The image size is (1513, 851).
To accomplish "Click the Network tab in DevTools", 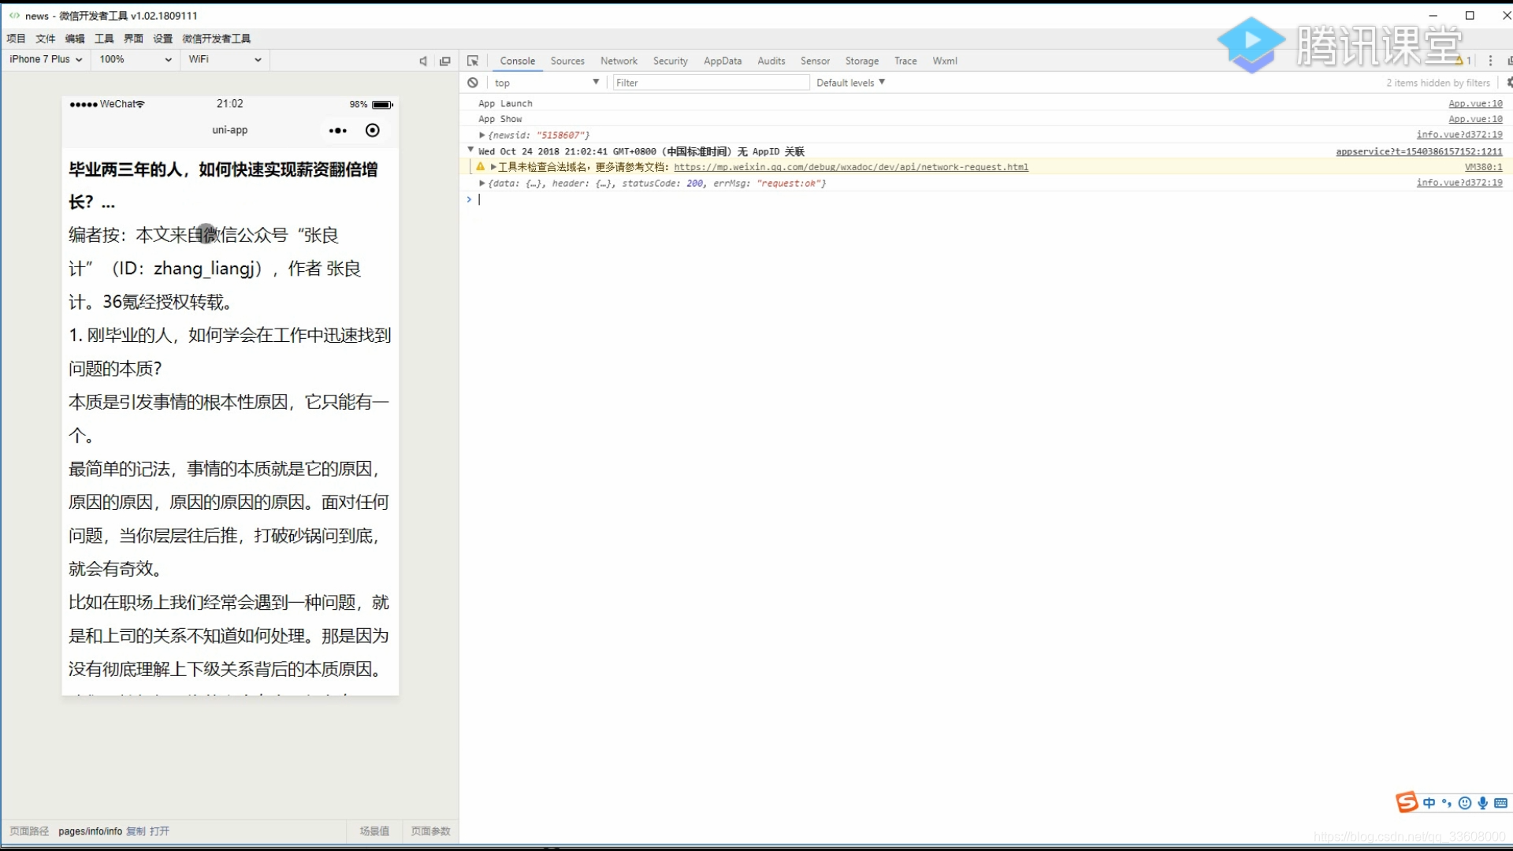I will [x=619, y=60].
